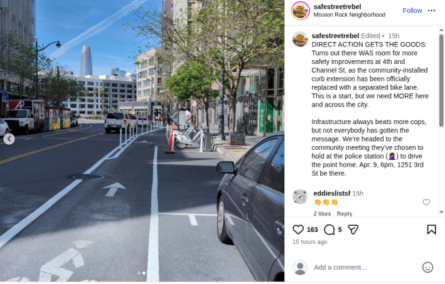Like the post with heart icon
Viewport: 445px width, 284px height.
pos(298,229)
